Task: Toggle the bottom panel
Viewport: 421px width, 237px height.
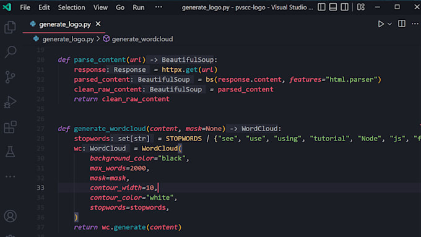Action: 333,7
